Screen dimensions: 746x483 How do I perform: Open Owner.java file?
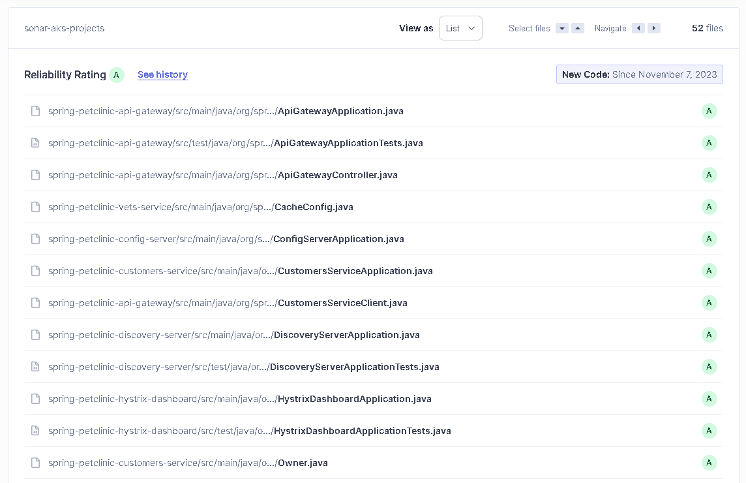pos(188,463)
